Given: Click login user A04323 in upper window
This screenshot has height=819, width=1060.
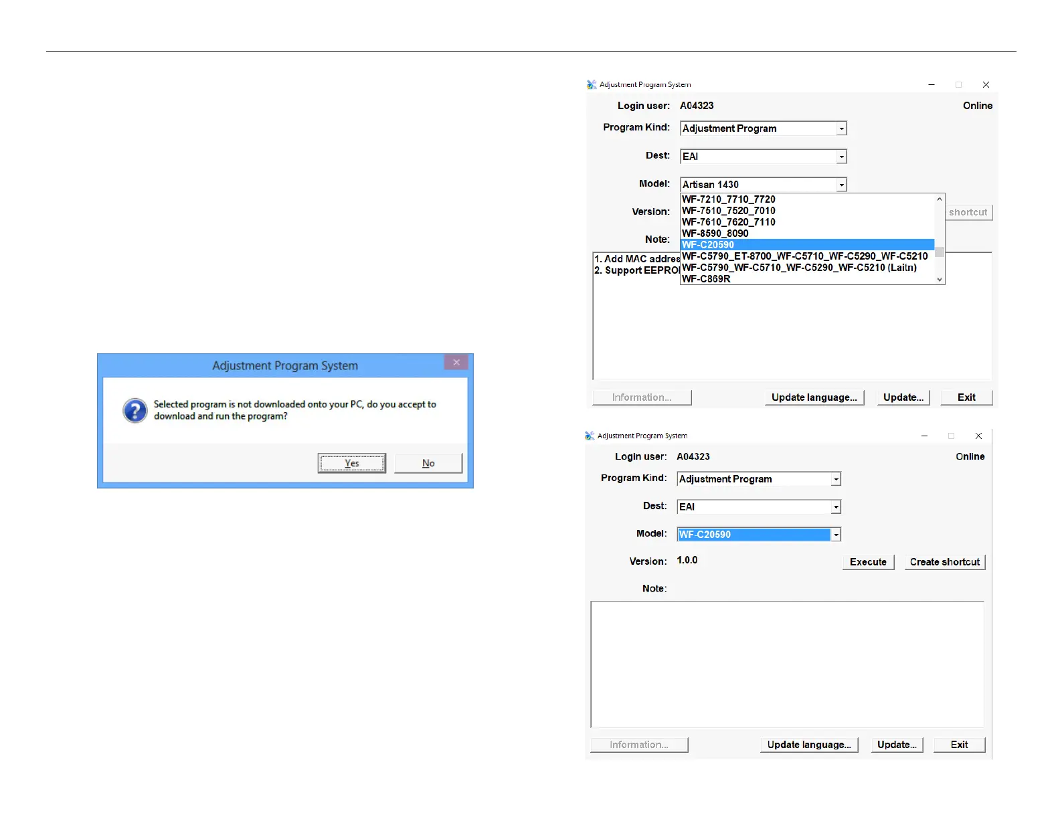Looking at the screenshot, I should [697, 106].
